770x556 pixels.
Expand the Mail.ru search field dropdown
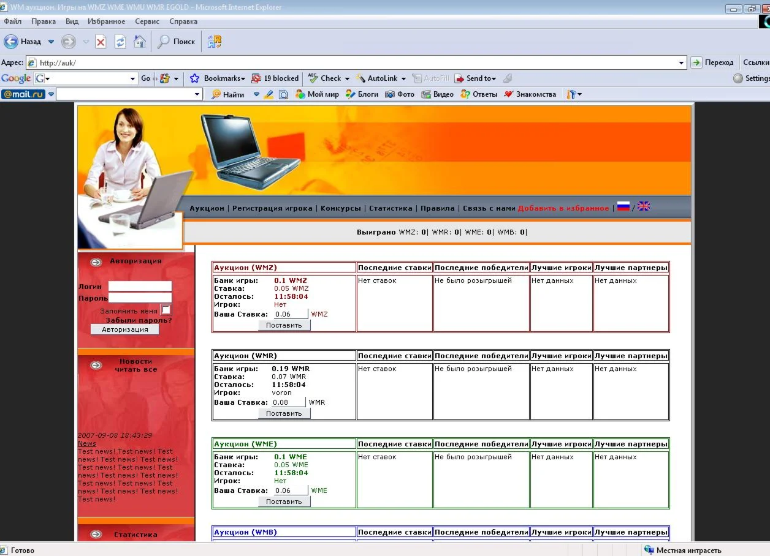pos(197,94)
